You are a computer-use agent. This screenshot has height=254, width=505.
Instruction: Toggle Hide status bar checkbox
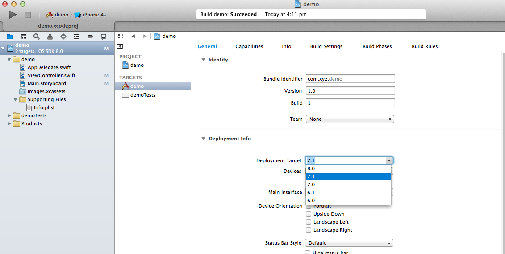308,252
